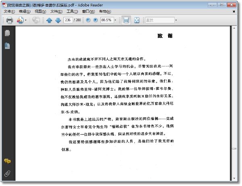Click the Adobe PDF icon in title bar
Viewport: 242px width, 186px height.
pyautogui.click(x=5, y=5)
